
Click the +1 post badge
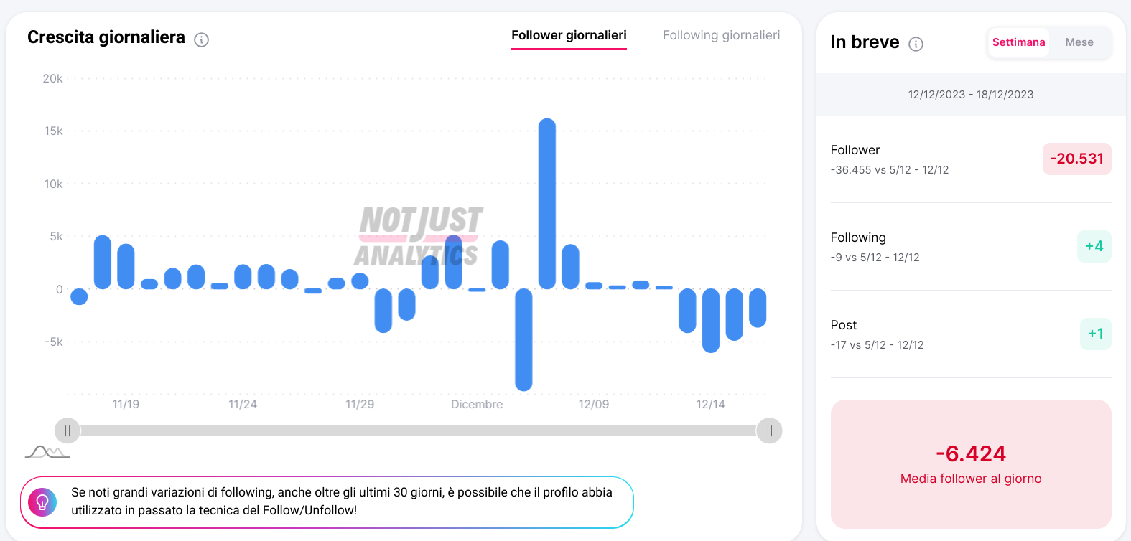(x=1095, y=334)
